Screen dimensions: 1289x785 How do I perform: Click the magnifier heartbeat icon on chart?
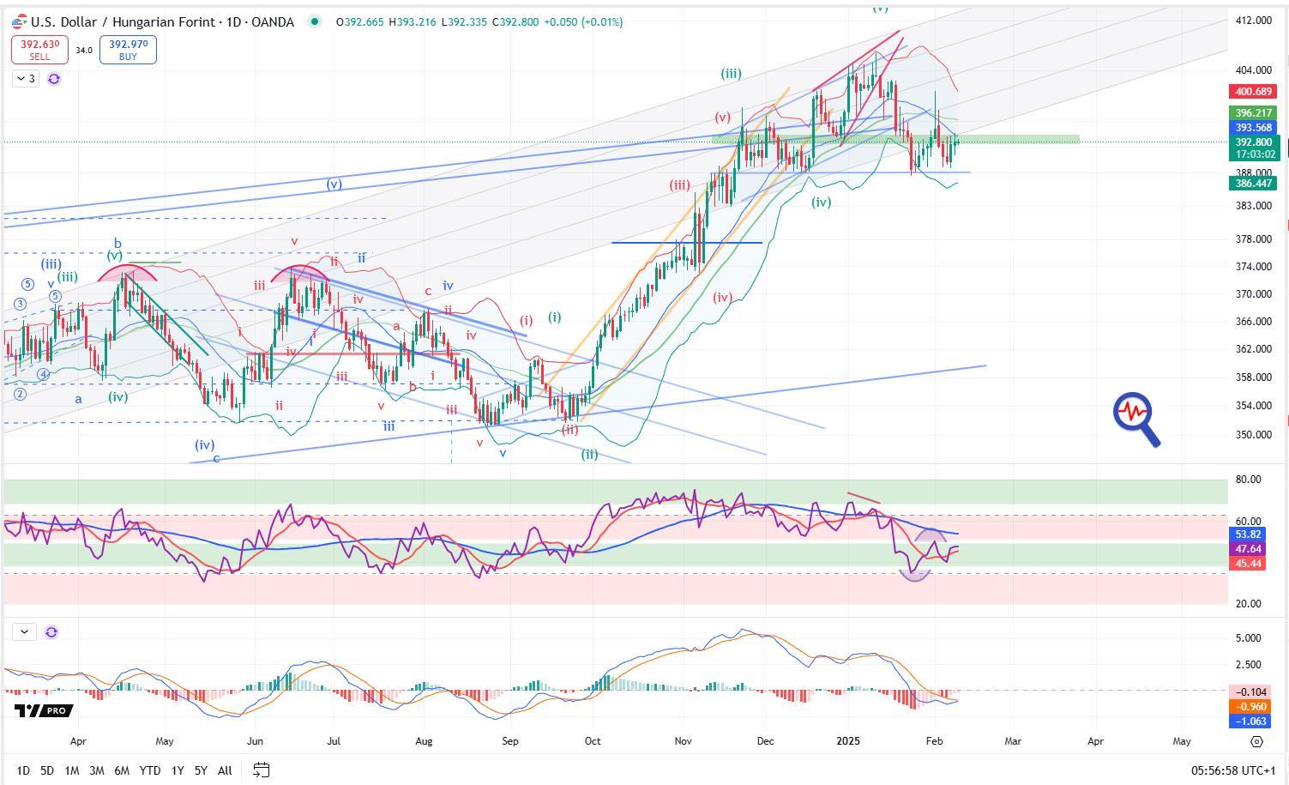coord(1136,418)
